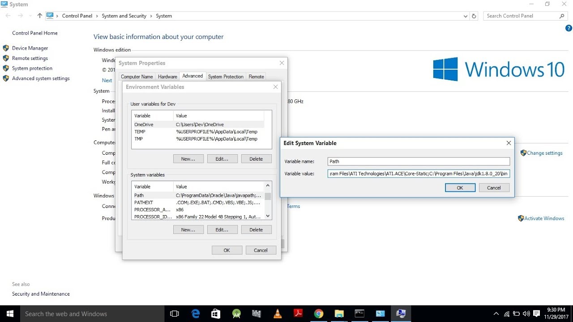Screen dimensions: 573x322
Task: Switch to the Advanced tab
Action: [192, 76]
